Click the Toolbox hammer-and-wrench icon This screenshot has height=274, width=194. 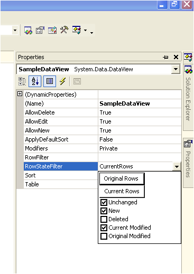[64, 30]
